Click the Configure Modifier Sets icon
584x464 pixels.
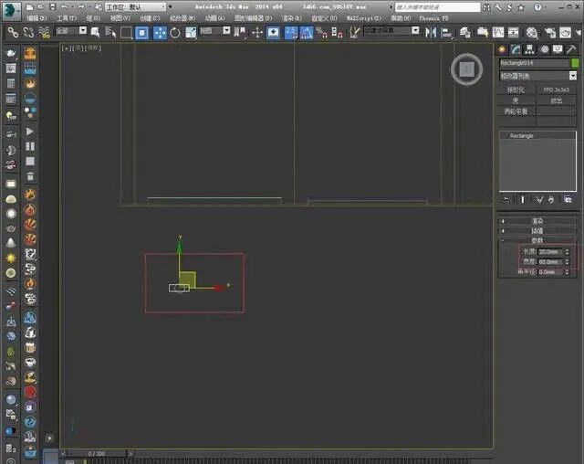(x=568, y=200)
